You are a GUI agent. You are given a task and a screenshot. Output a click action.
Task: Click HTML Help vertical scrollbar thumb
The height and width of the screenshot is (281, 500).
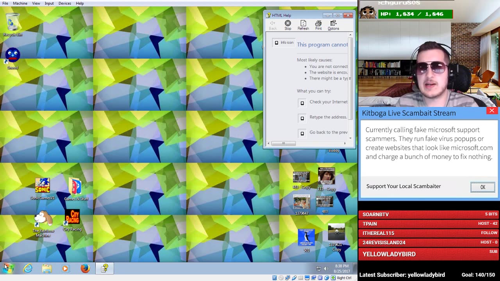[x=350, y=78]
